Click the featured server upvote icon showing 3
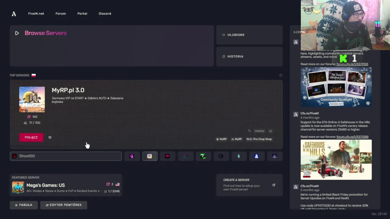 tap(108, 184)
